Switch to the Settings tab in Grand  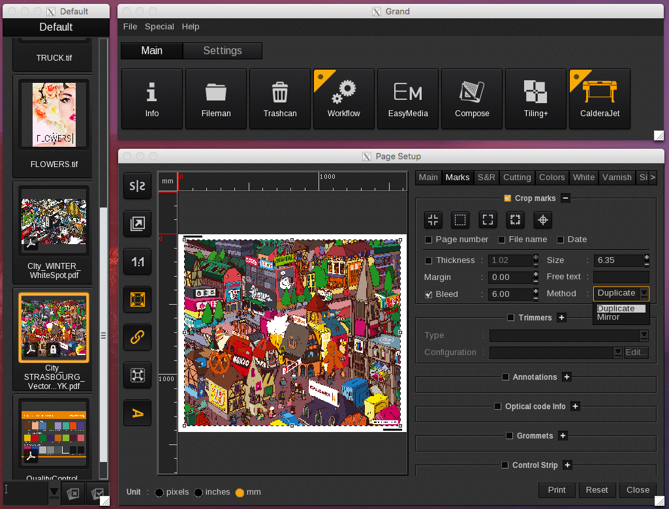click(223, 50)
